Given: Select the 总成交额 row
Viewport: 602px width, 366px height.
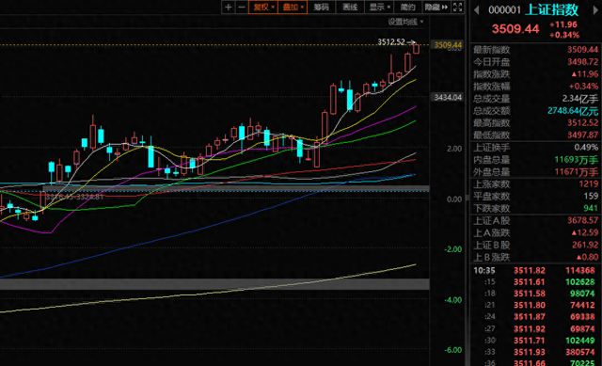Looking at the screenshot, I should pyautogui.click(x=535, y=111).
